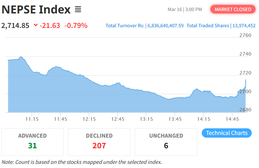Select the Advanced stocks count box

point(32,142)
